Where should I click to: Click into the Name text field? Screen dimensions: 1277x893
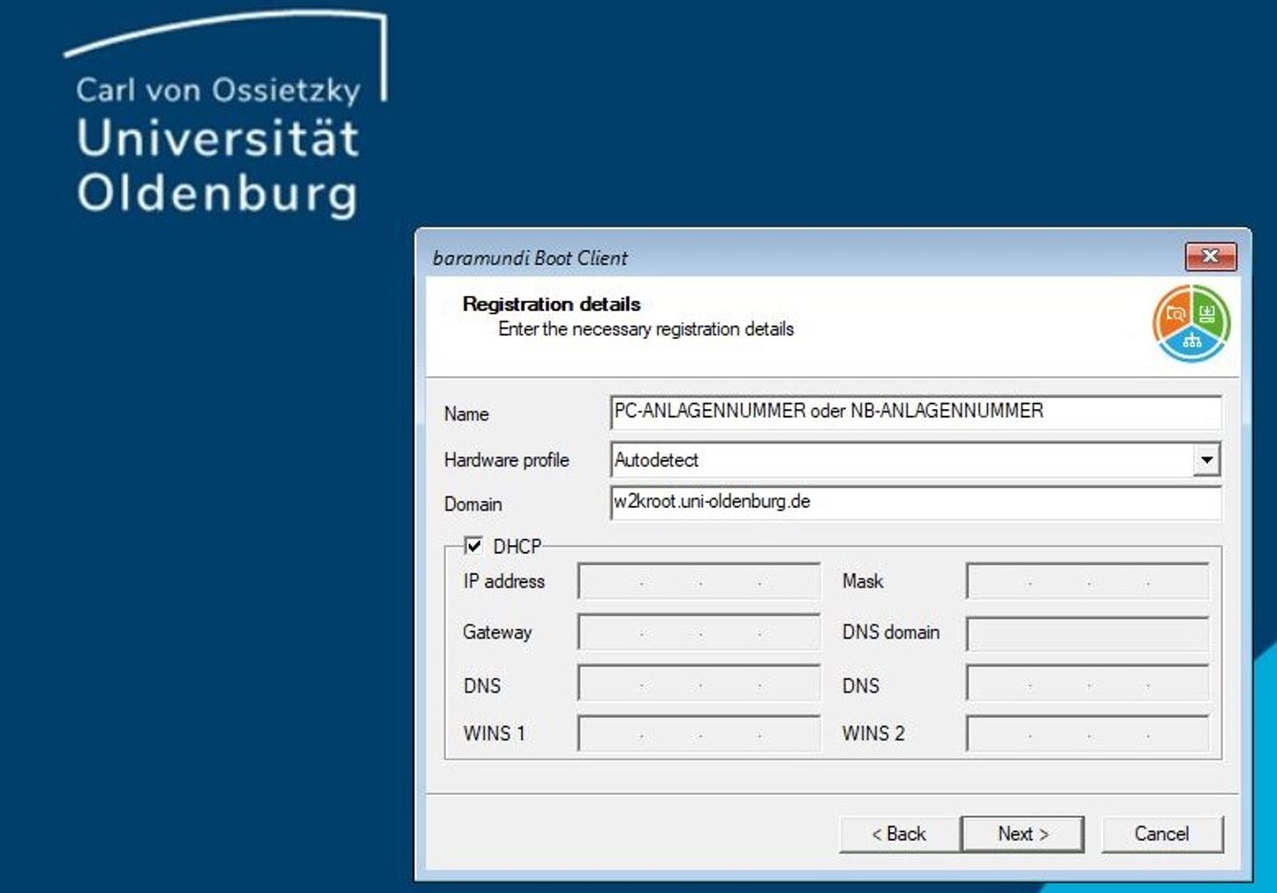click(915, 412)
